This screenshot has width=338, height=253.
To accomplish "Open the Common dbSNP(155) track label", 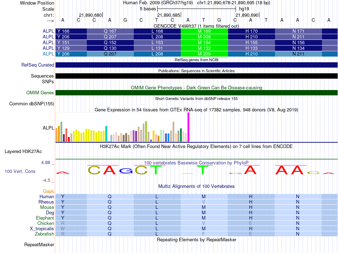I will click(x=31, y=104).
